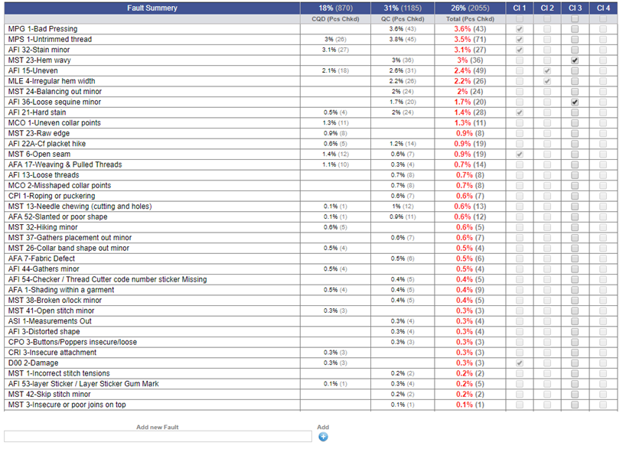Click the 26% (2055) total header
This screenshot has width=639, height=449.
(x=470, y=8)
